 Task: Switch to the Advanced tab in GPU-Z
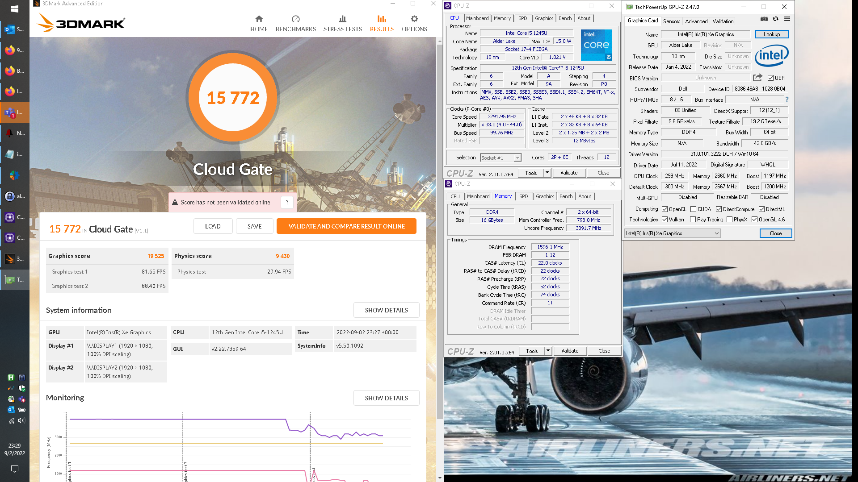pos(696,21)
